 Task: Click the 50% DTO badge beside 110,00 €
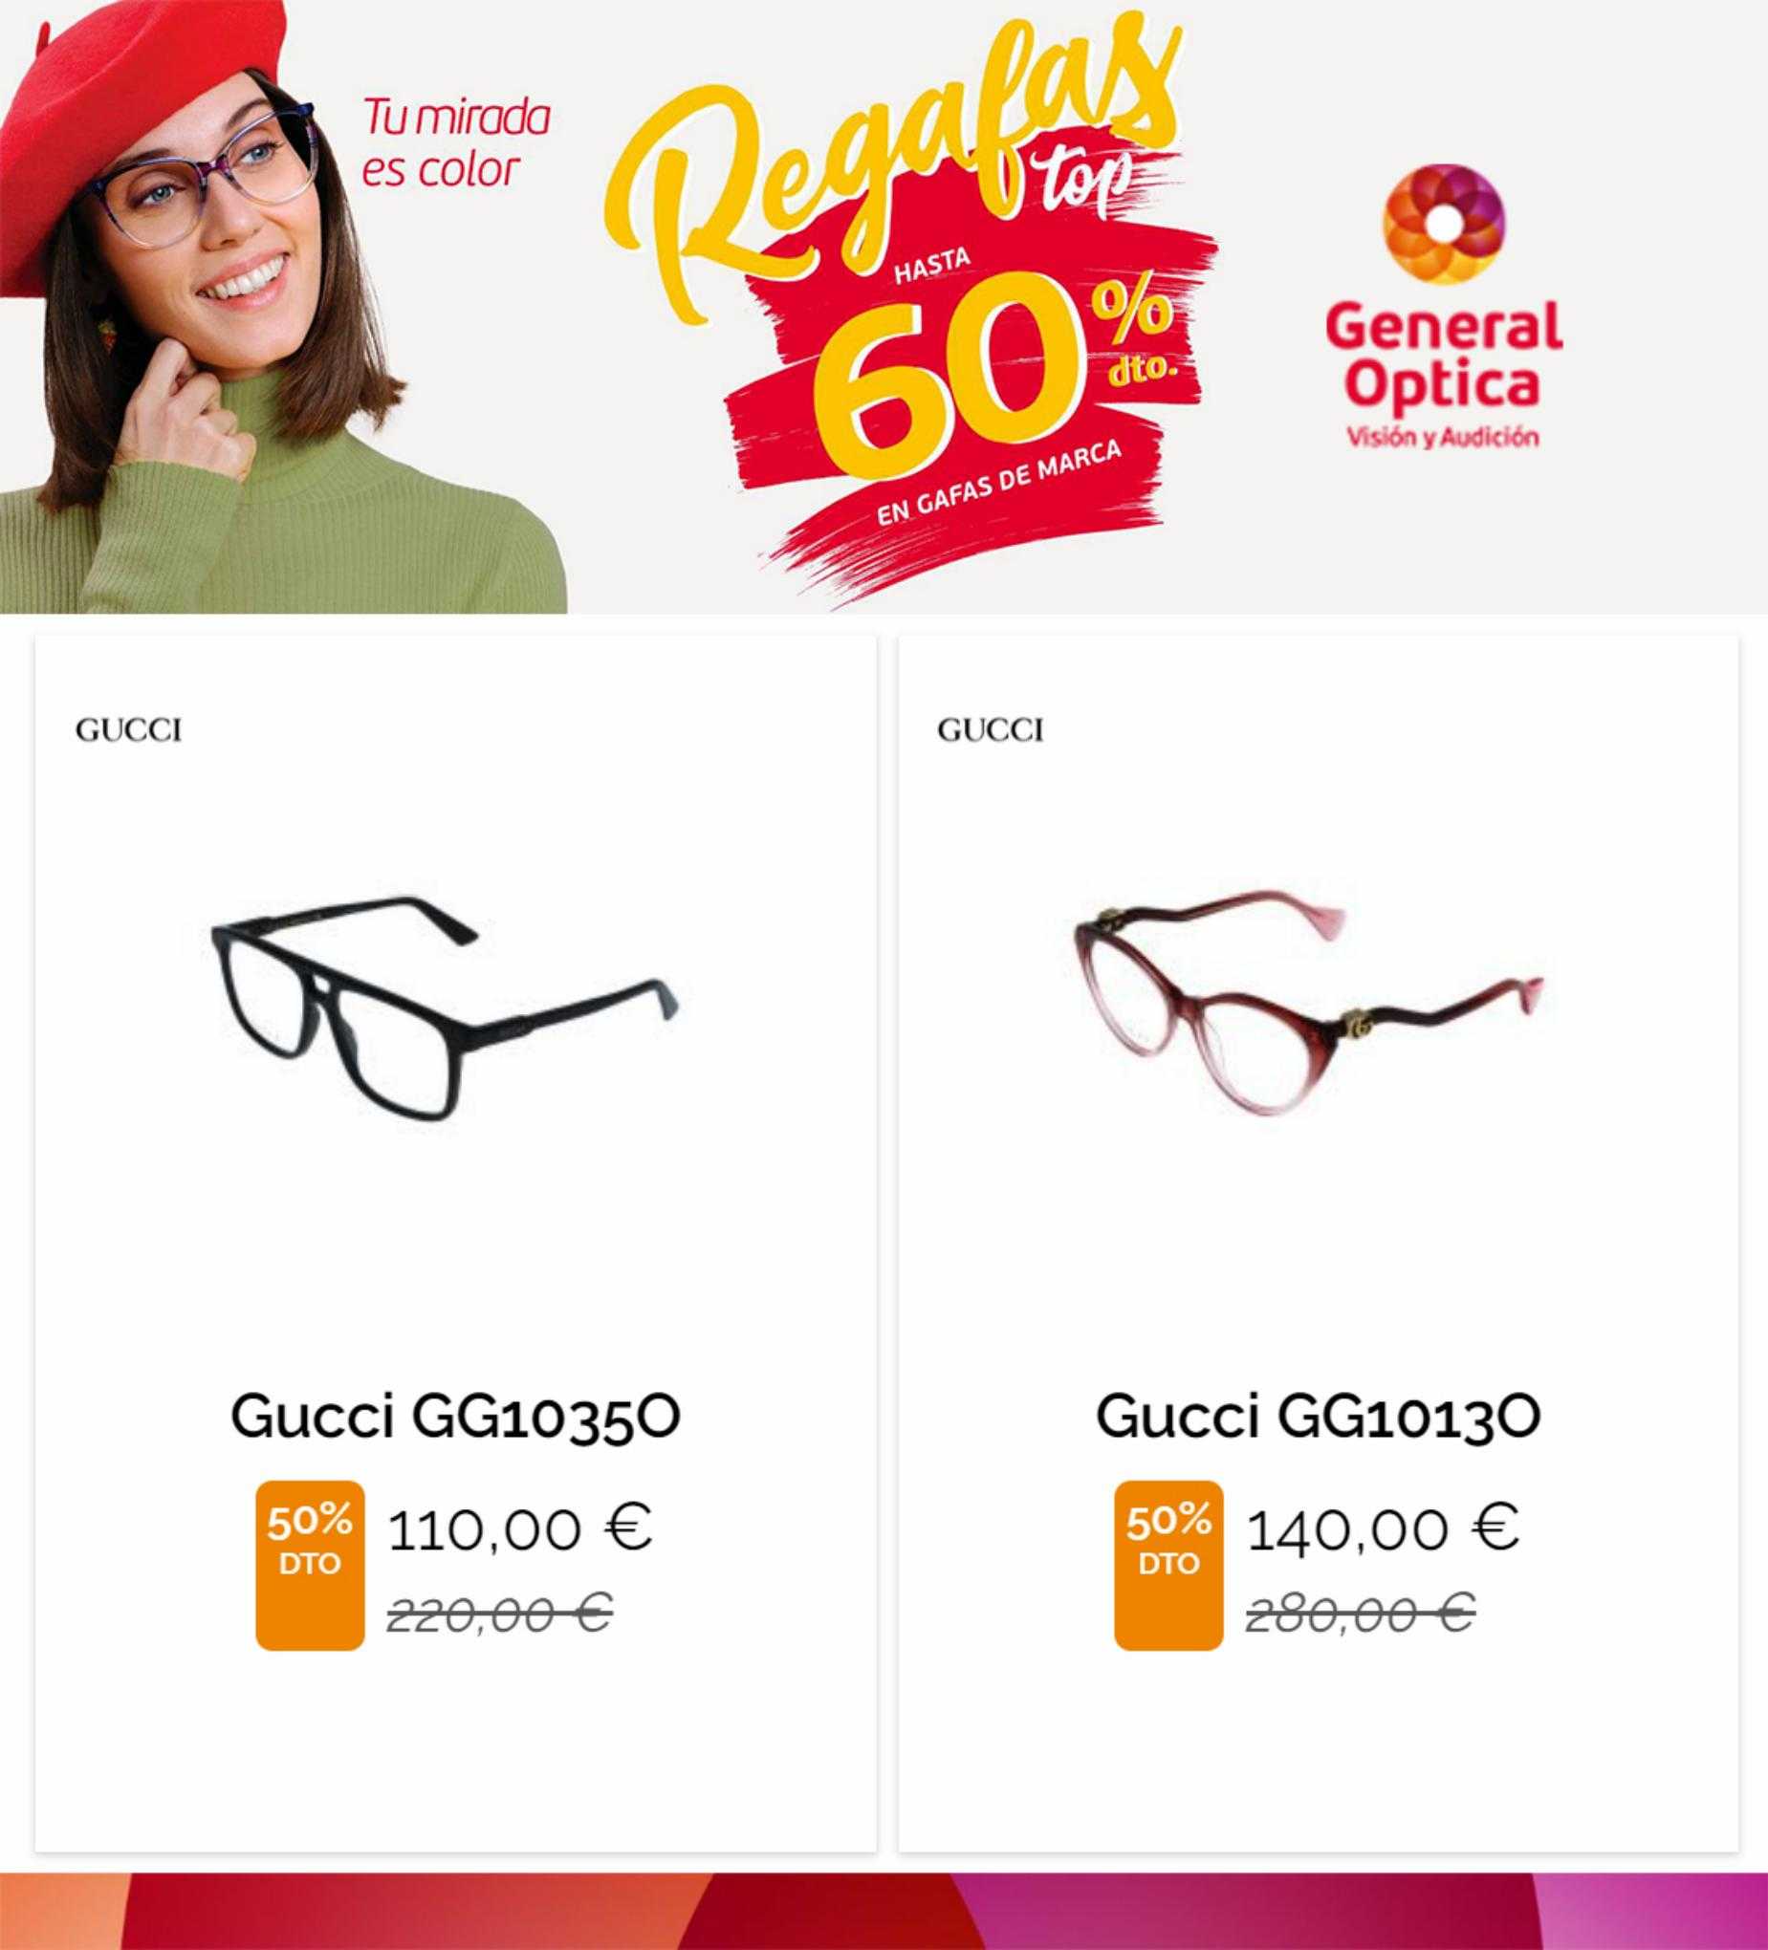click(310, 1565)
